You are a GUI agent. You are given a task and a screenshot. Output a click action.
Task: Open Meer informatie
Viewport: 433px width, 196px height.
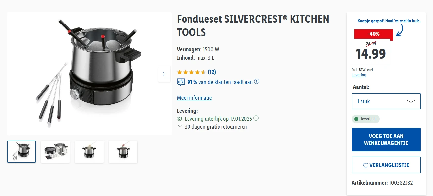[x=194, y=98]
